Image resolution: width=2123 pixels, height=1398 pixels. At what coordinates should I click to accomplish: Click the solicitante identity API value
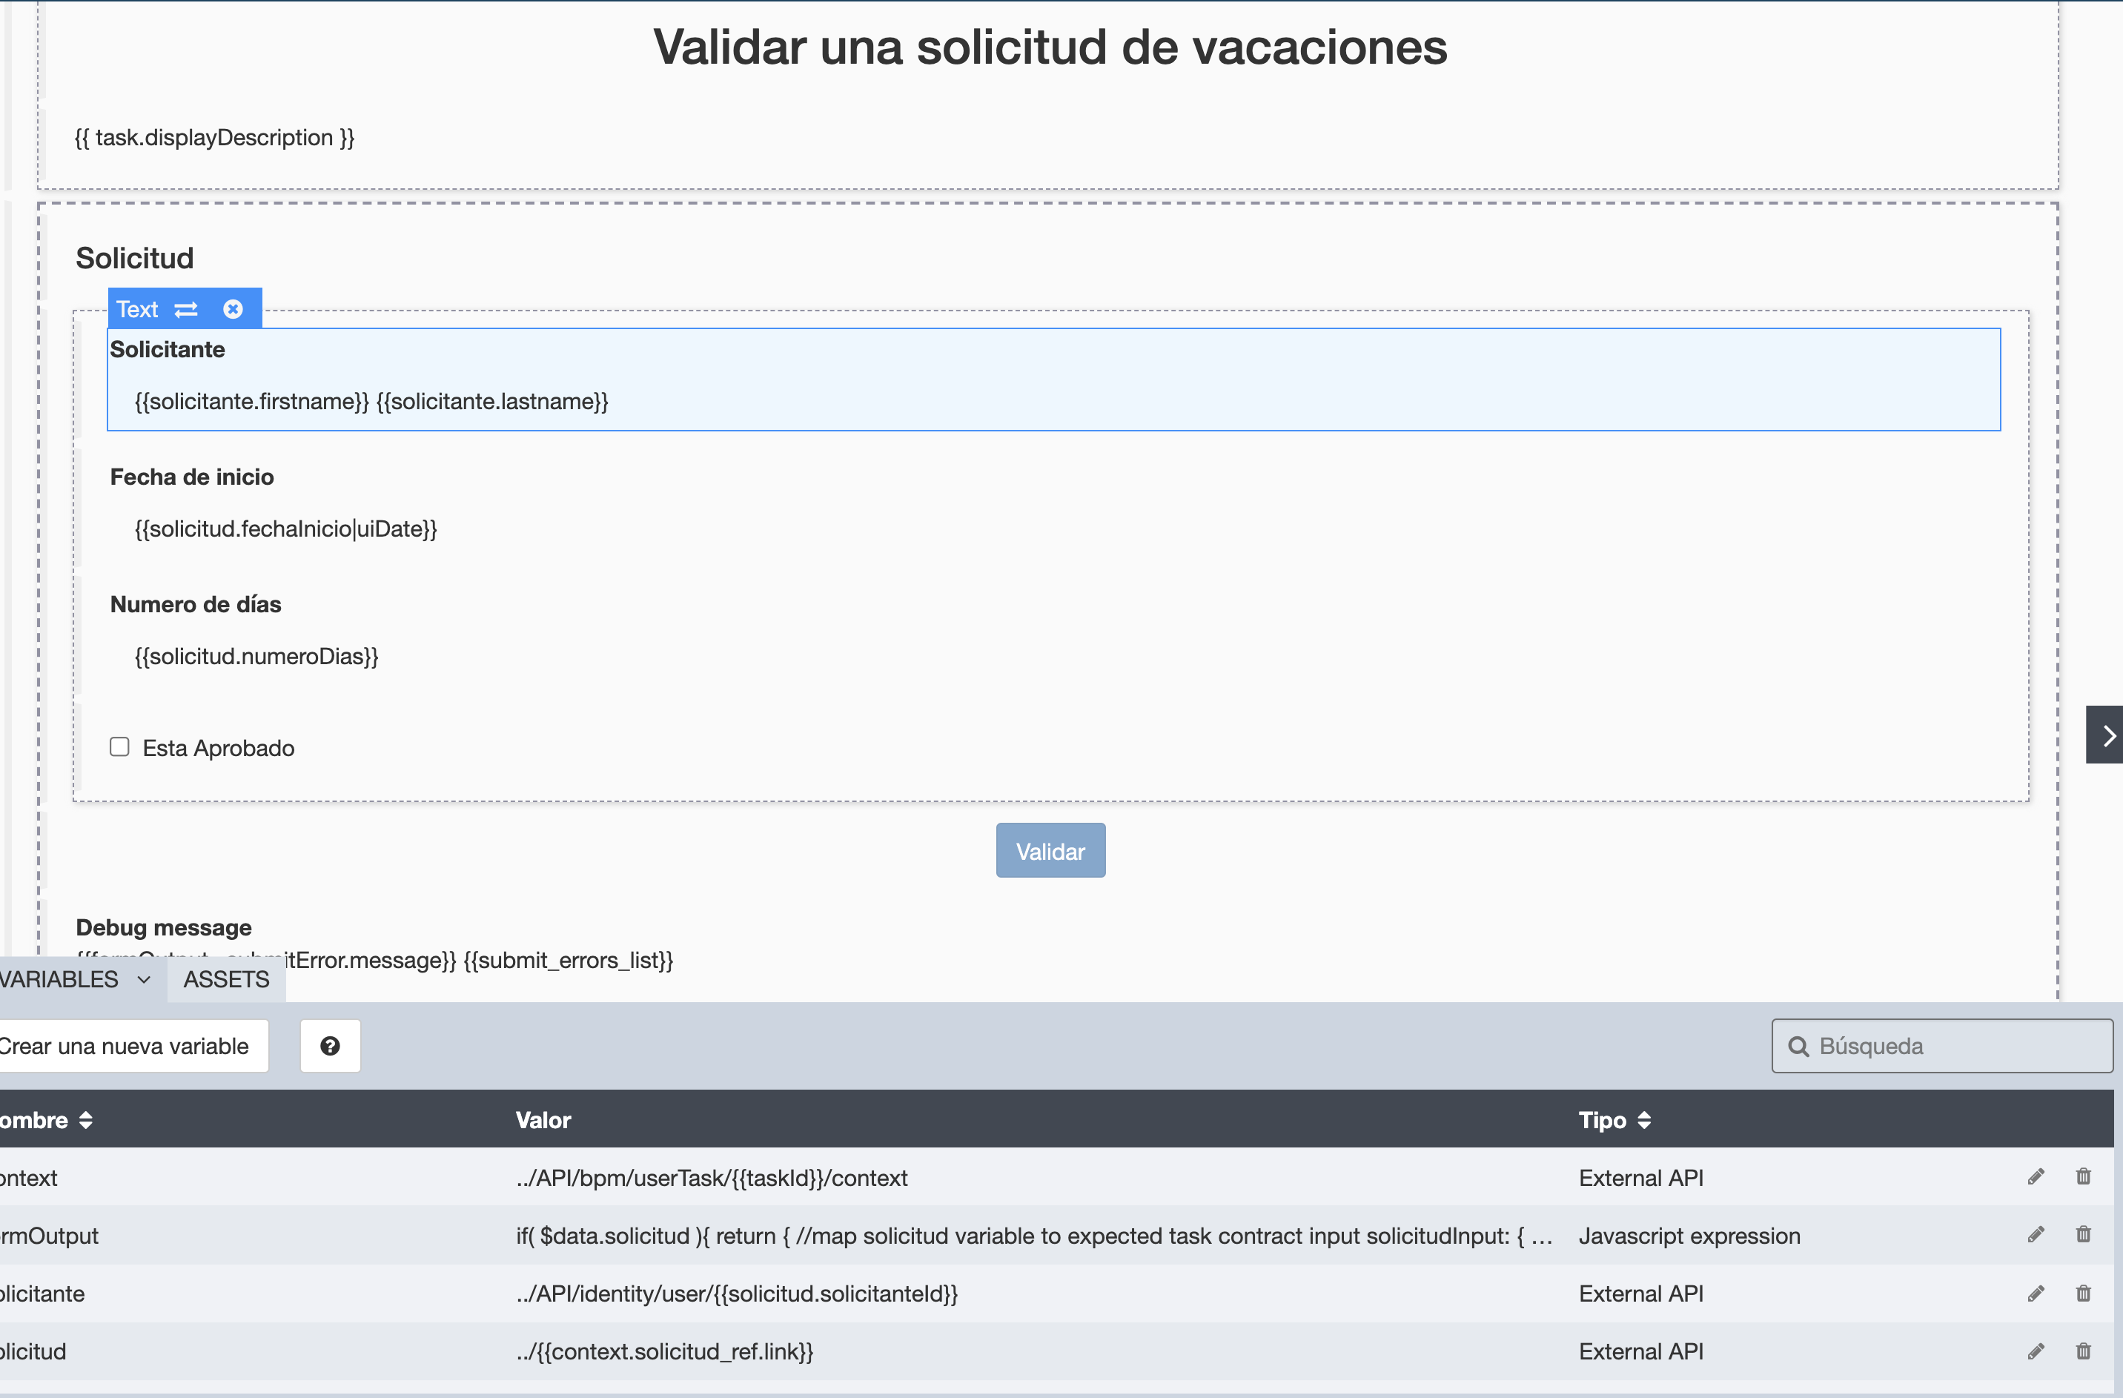(737, 1293)
